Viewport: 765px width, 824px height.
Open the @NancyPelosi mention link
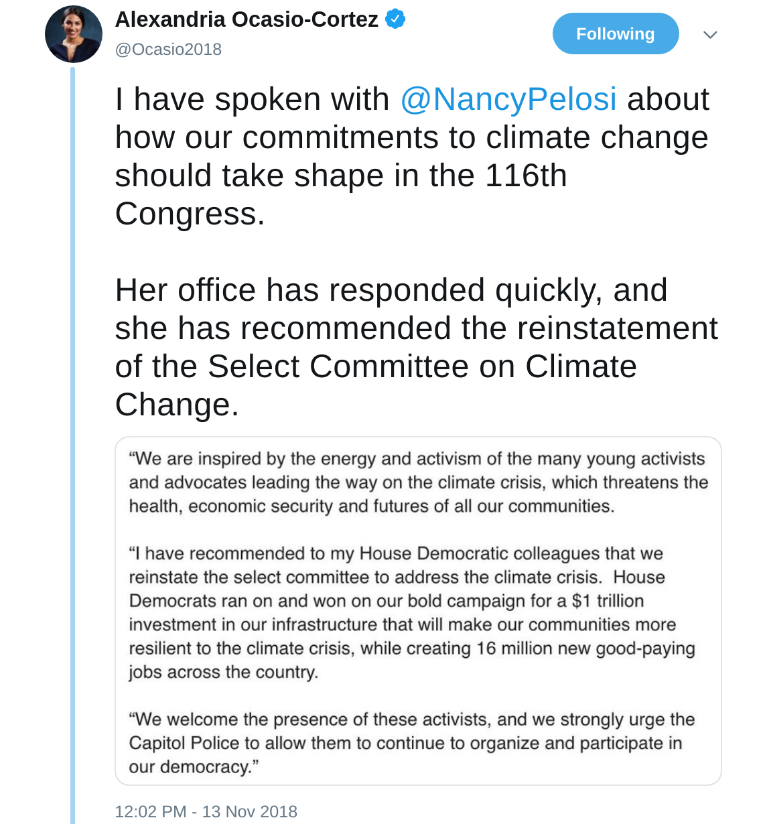pos(508,99)
